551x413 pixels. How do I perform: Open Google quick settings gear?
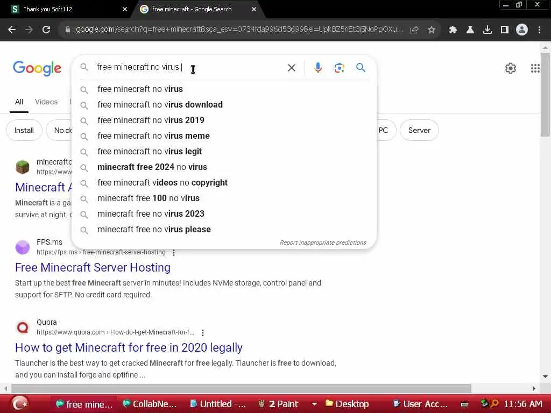pos(510,68)
